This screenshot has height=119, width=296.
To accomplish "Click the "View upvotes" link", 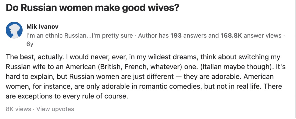I will click(55, 109).
